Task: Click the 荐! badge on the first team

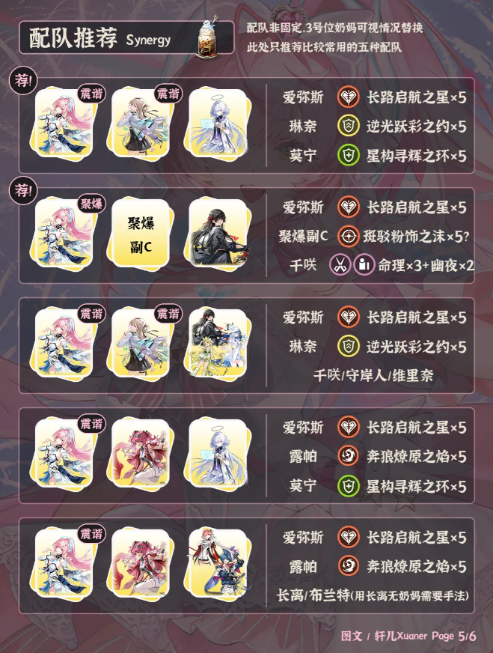Action: 23,81
